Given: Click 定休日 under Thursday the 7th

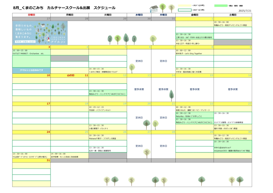Looking at the screenshot, I should point(163,61).
